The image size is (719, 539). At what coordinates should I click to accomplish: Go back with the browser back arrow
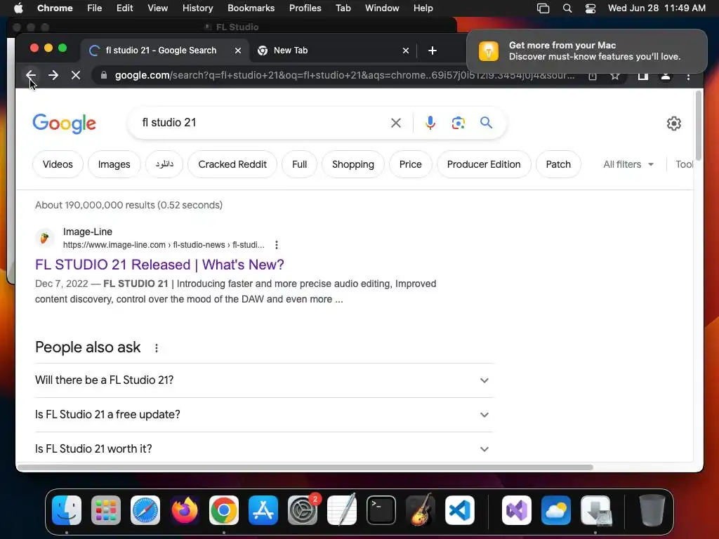click(31, 75)
